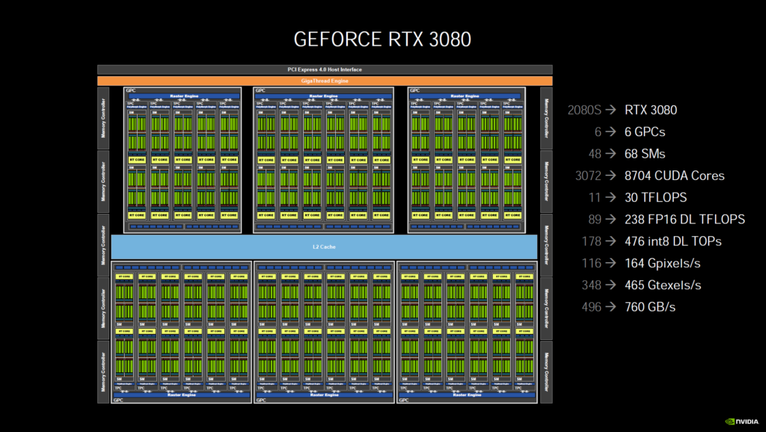
Task: Select the 8704 CUDA Cores spec text
Action: [675, 176]
